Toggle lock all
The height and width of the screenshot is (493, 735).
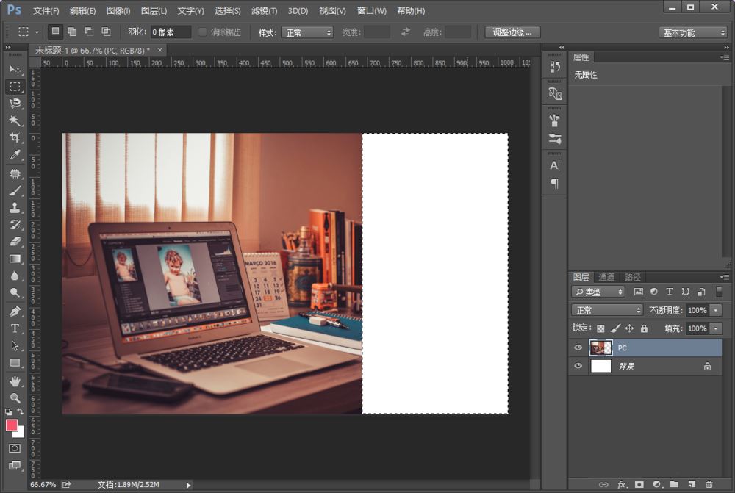tap(644, 328)
